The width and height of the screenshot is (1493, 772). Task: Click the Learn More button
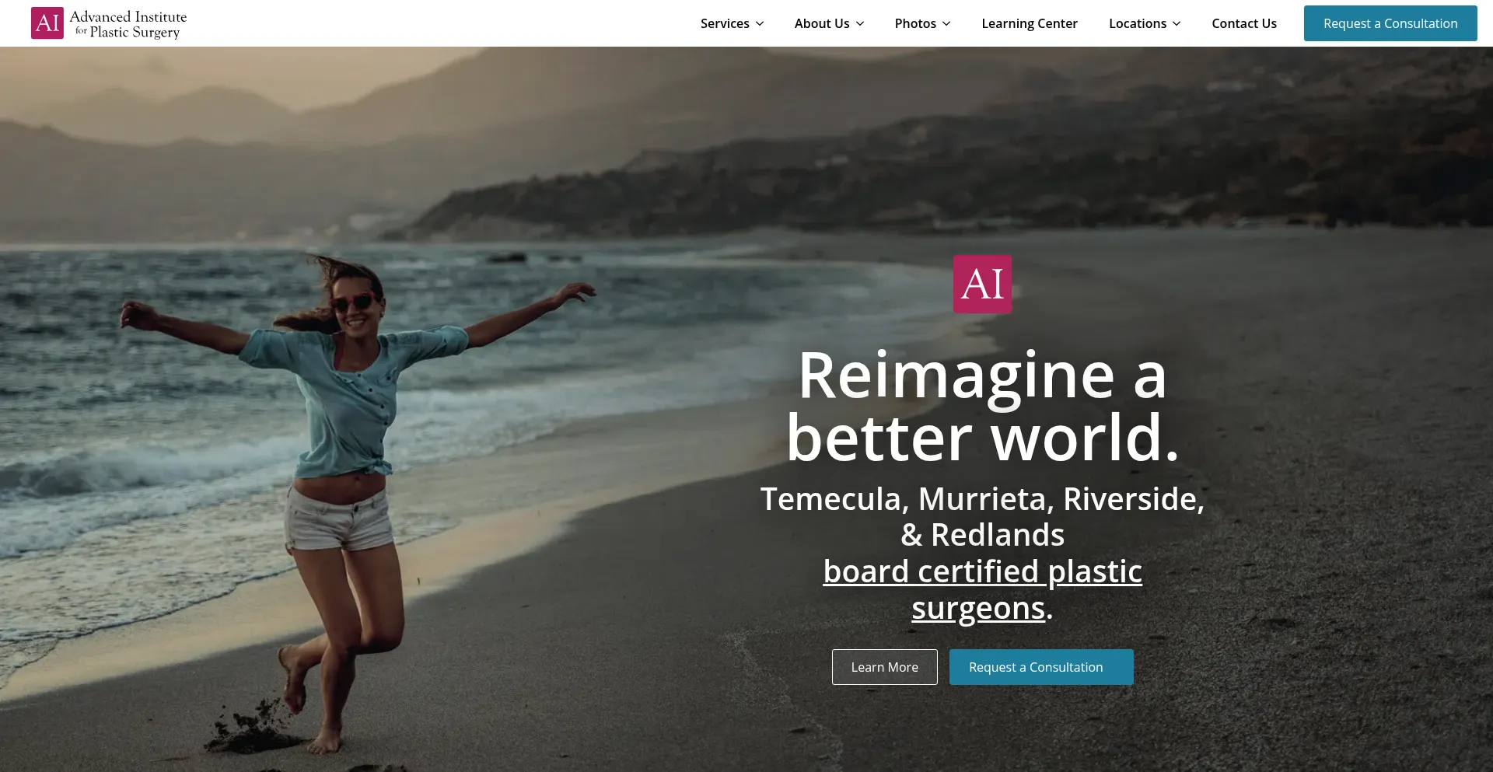tap(884, 667)
